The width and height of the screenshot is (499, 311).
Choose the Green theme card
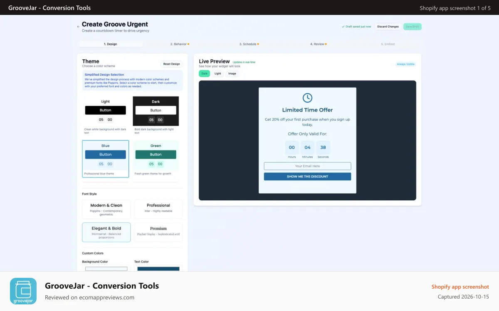(156, 159)
